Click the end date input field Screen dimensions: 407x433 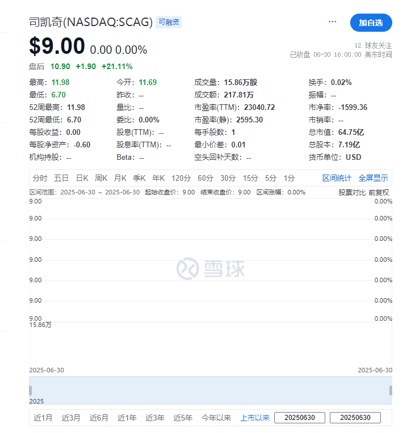pos(355,418)
